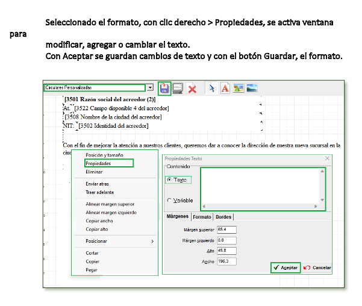The height and width of the screenshot is (306, 362).
Task: Expand the Posicionar submenu
Action: (x=115, y=241)
